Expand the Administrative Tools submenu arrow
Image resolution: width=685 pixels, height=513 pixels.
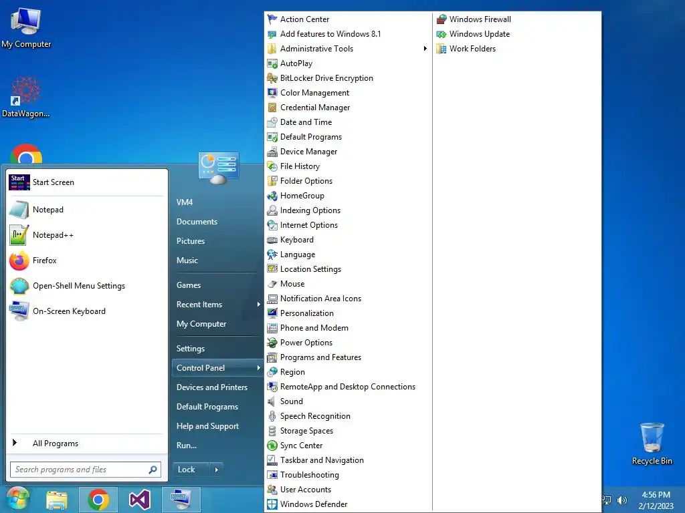tap(425, 49)
